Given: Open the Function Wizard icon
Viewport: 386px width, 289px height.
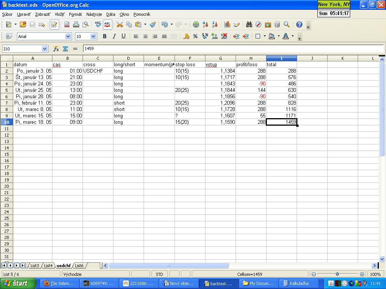Looking at the screenshot, I should (x=56, y=49).
